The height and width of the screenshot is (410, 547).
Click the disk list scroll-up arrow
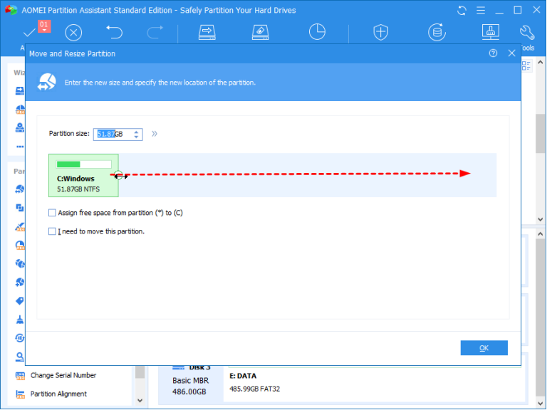pos(541,234)
